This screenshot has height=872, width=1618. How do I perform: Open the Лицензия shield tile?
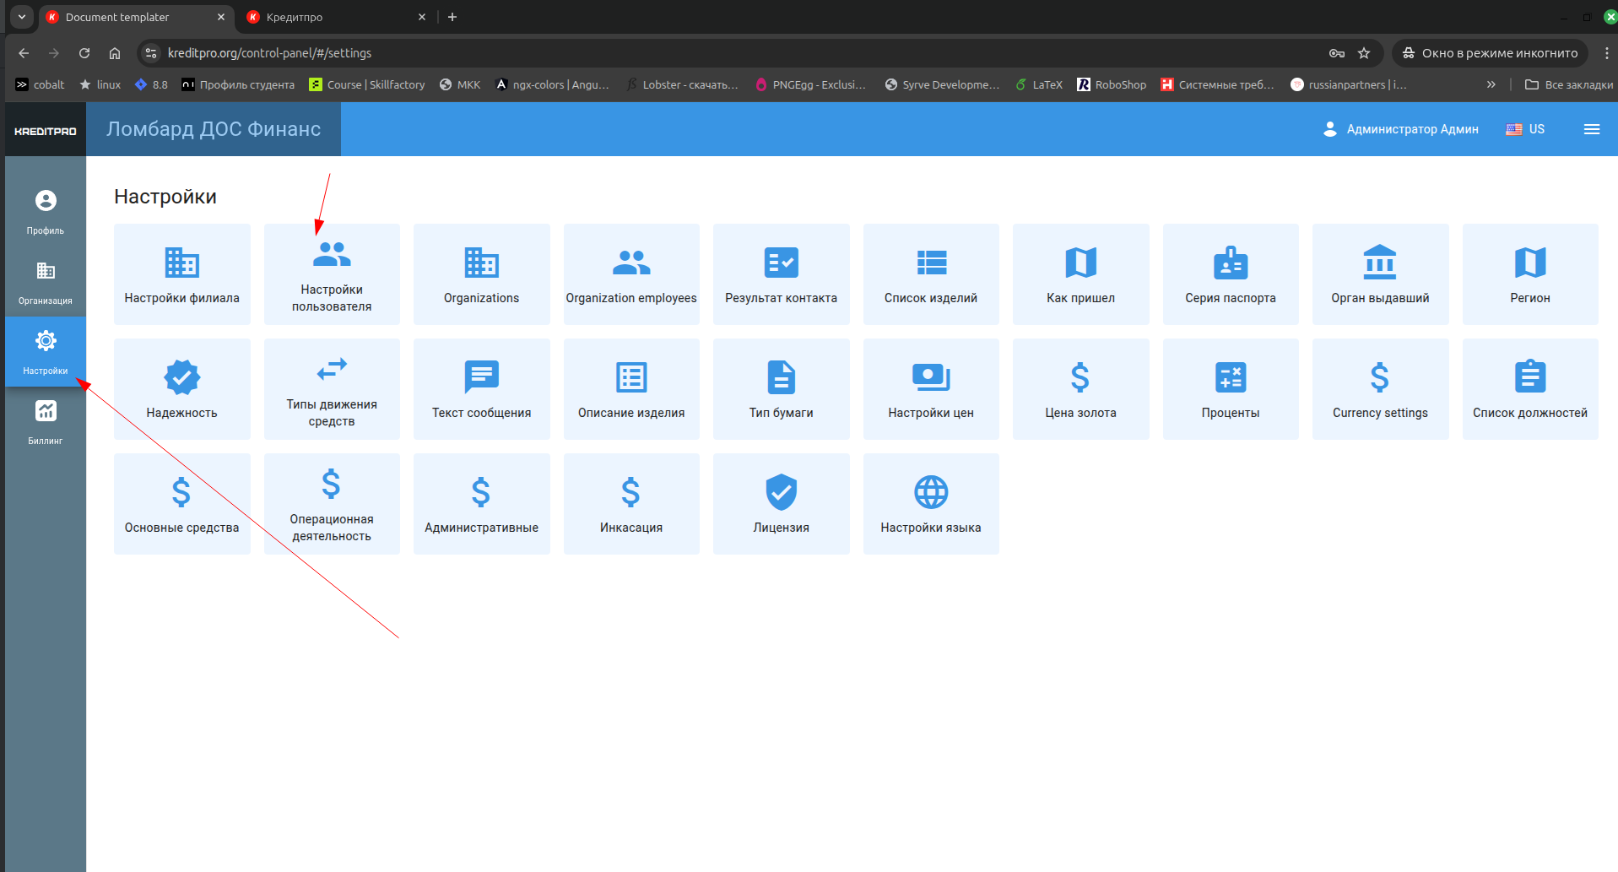pyautogui.click(x=781, y=504)
